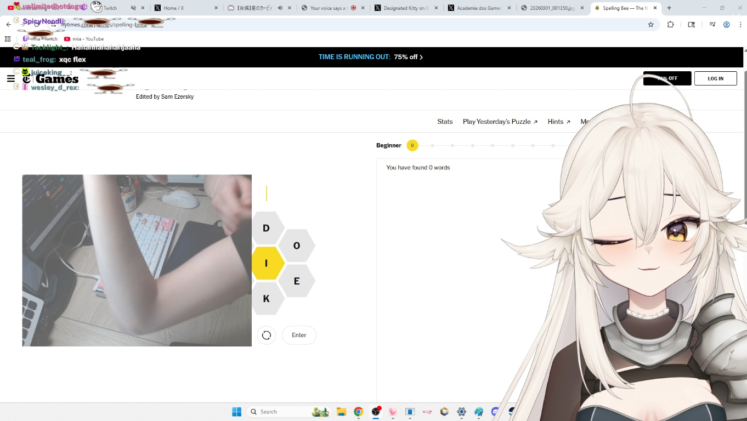Select the Spelling Bee browser tab

626,8
